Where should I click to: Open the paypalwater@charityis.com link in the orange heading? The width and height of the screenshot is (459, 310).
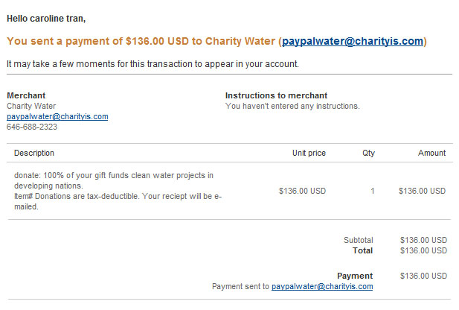pyautogui.click(x=353, y=41)
